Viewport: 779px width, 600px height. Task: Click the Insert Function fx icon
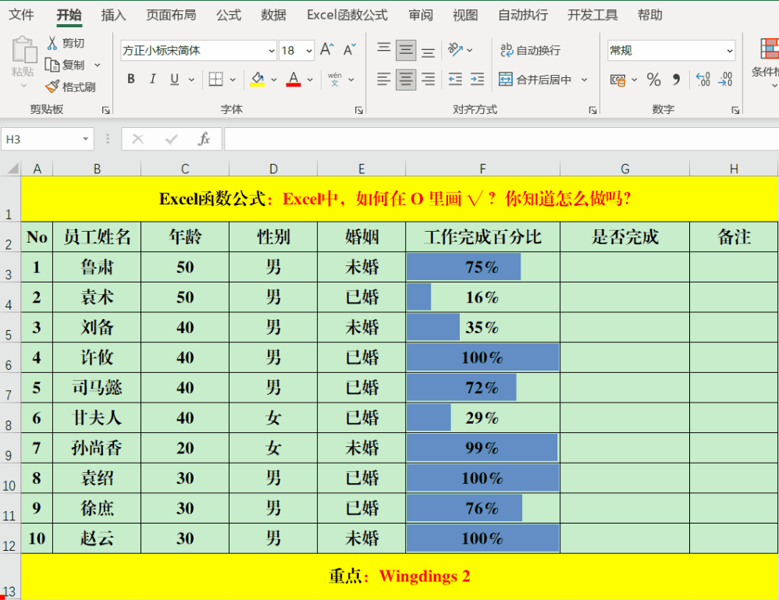(x=204, y=140)
